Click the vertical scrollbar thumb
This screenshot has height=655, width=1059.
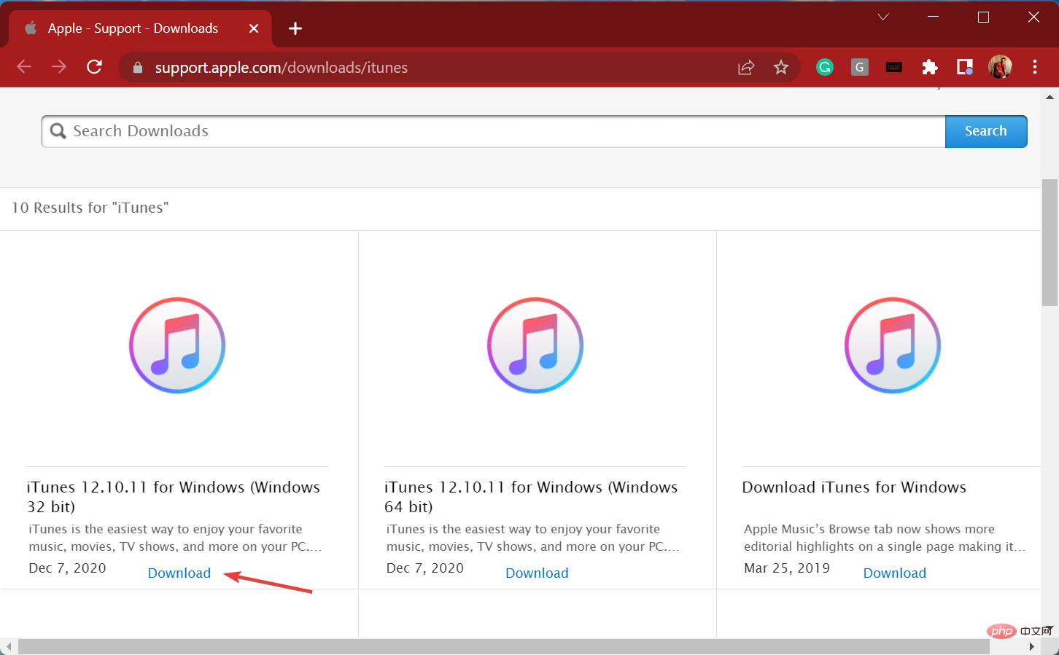point(1050,242)
